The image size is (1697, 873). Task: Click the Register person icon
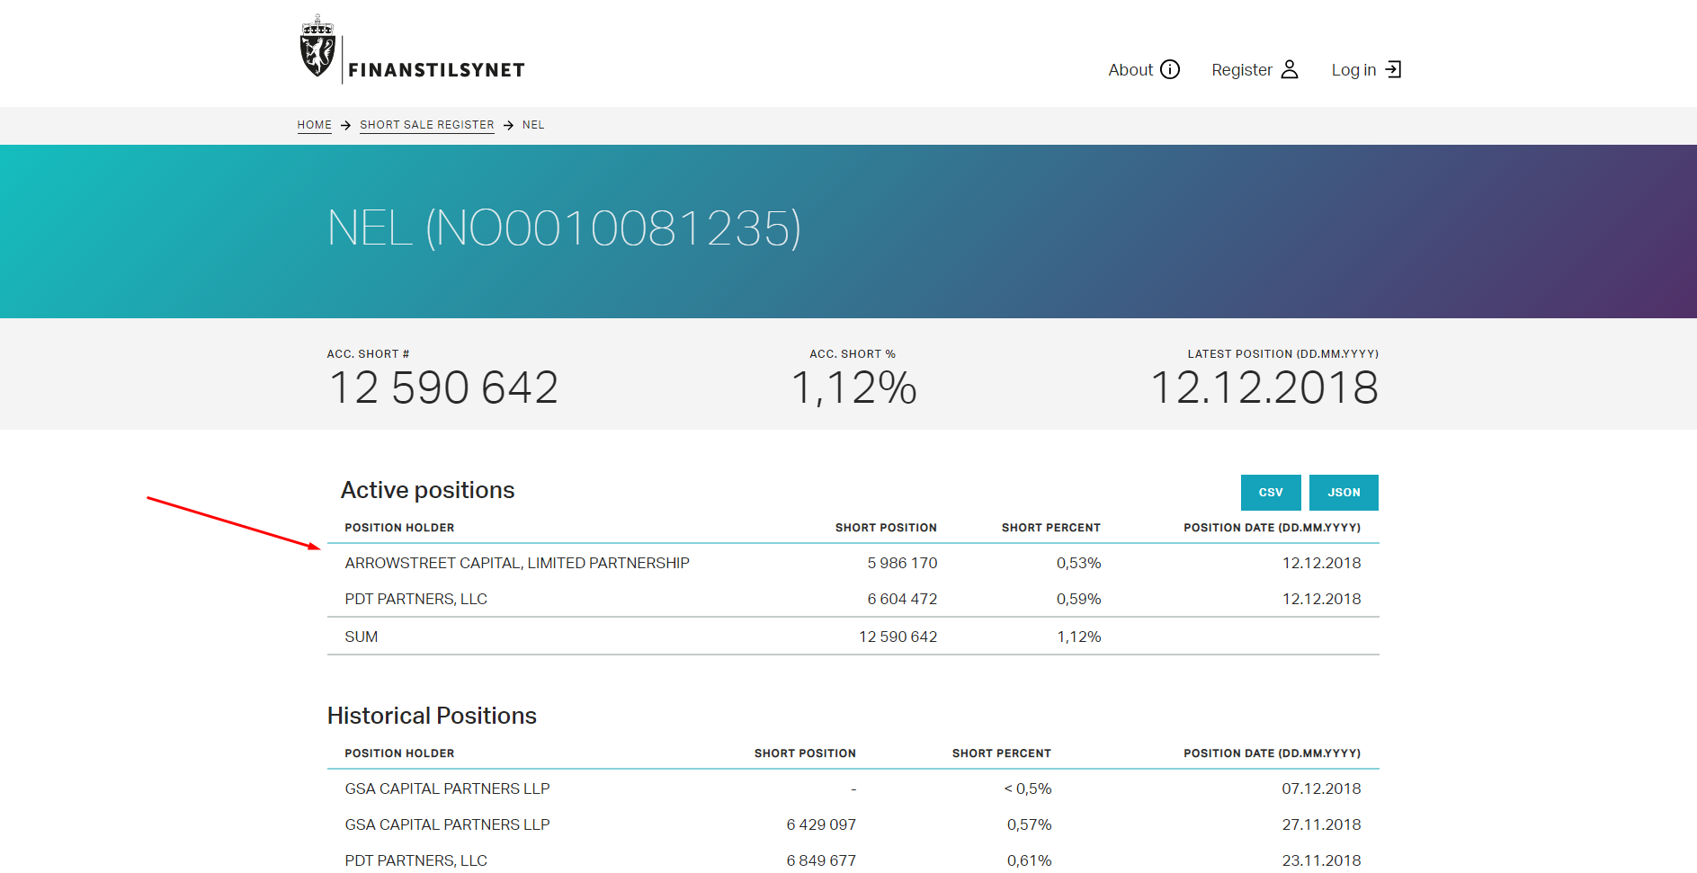coord(1290,69)
